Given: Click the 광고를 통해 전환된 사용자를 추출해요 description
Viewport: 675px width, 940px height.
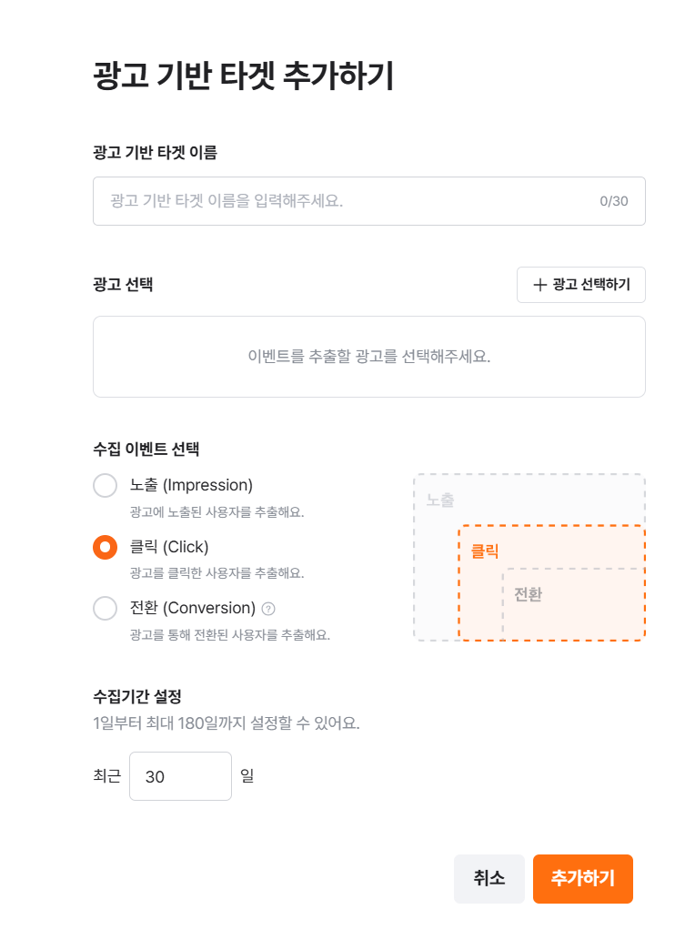Looking at the screenshot, I should [230, 634].
